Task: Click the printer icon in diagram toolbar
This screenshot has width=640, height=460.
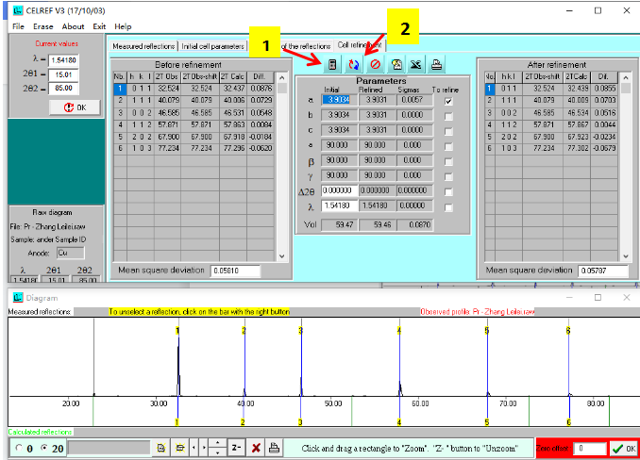Action: [x=274, y=448]
